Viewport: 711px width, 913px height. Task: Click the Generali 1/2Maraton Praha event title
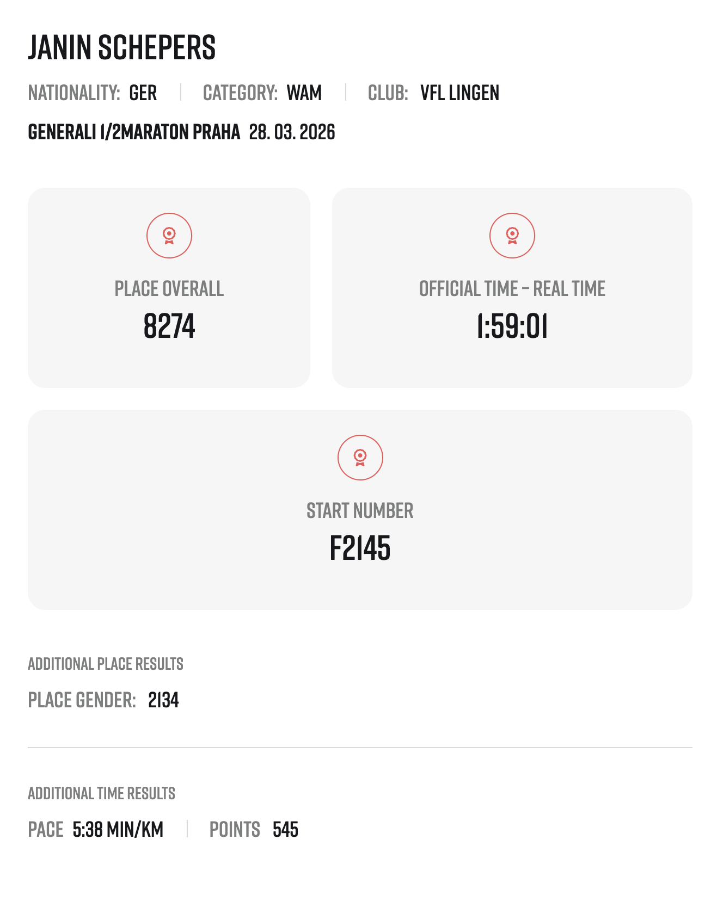(134, 132)
